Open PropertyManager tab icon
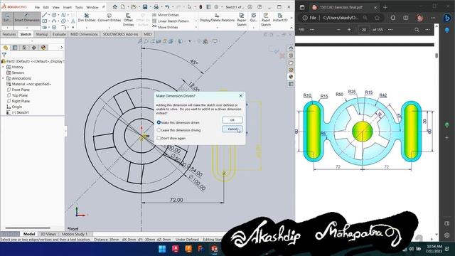The width and height of the screenshot is (455, 256). point(15,48)
